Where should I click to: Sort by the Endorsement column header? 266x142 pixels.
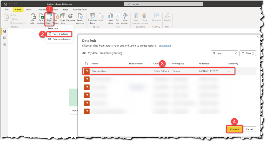click(136, 64)
